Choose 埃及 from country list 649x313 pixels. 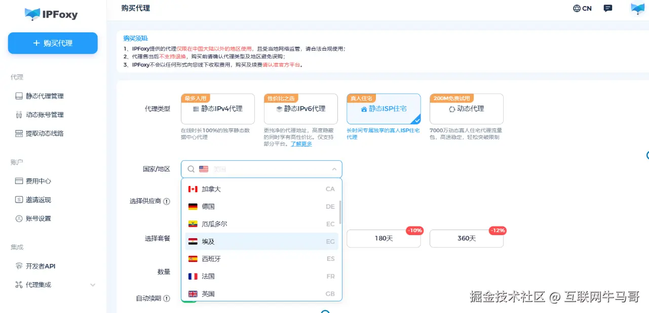point(261,242)
